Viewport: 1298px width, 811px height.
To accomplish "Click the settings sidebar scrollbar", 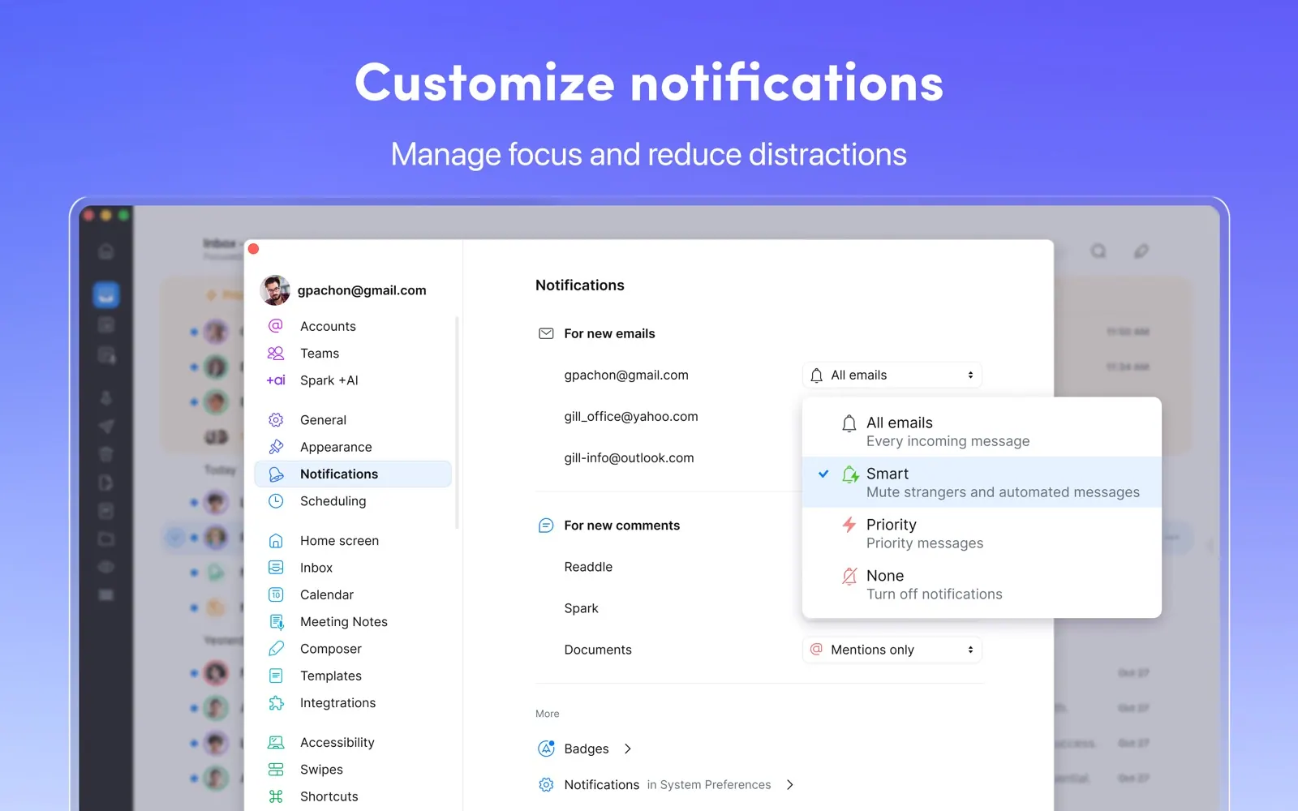I will 458,422.
